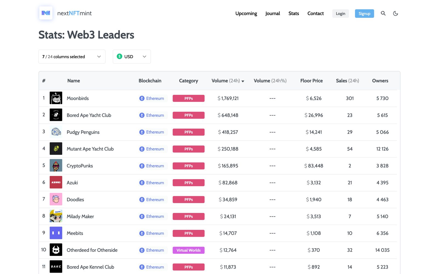439x274 pixels.
Task: Click volume value $1,769,121
Action: (228, 98)
